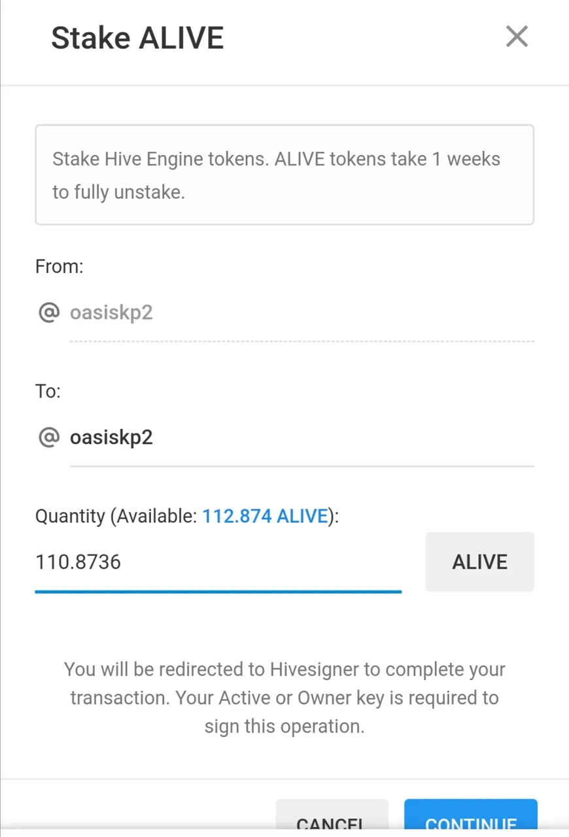This screenshot has width=569, height=837.
Task: Click the @ icon beside To account
Action: [49, 437]
